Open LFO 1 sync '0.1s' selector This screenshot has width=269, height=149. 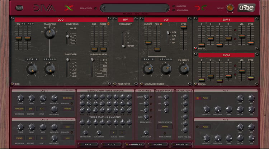click(42, 109)
